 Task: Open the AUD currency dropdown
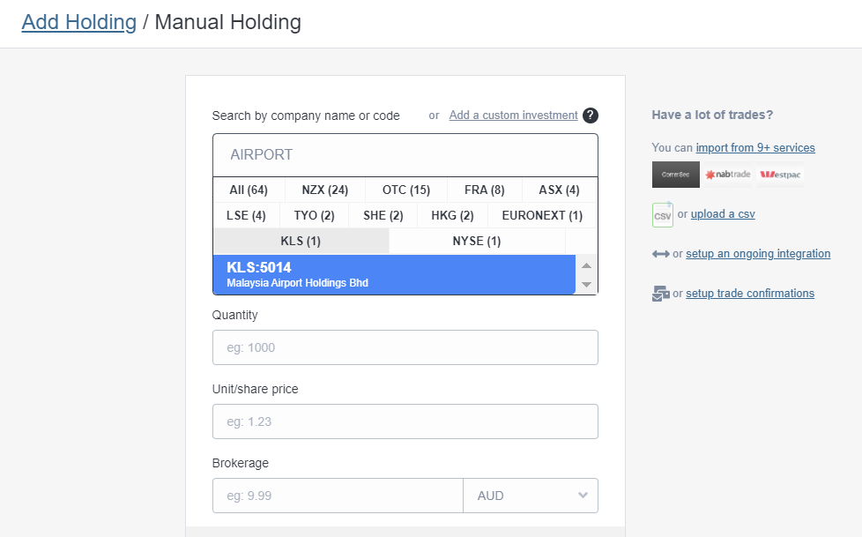click(531, 496)
